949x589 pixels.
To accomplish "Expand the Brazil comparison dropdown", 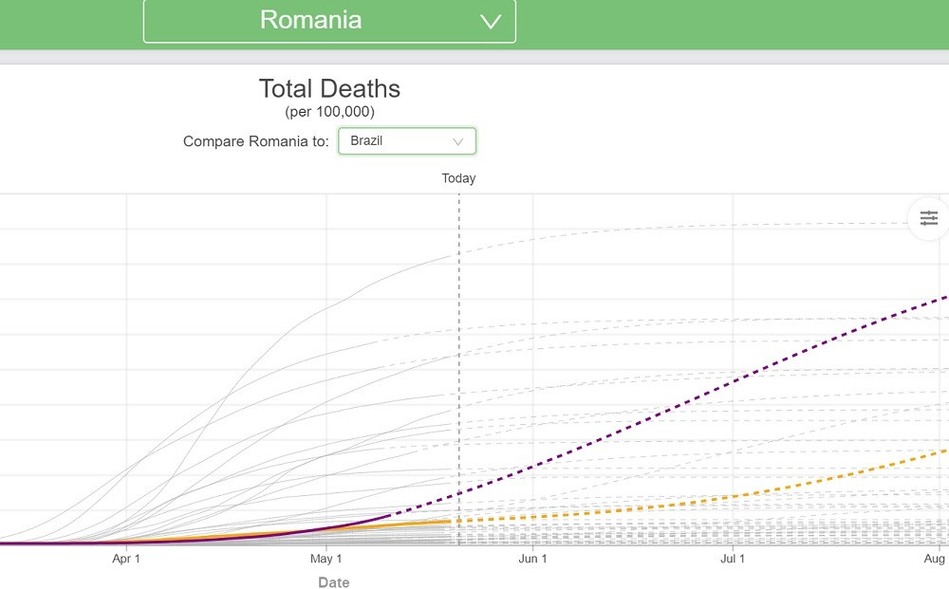I will coord(406,141).
